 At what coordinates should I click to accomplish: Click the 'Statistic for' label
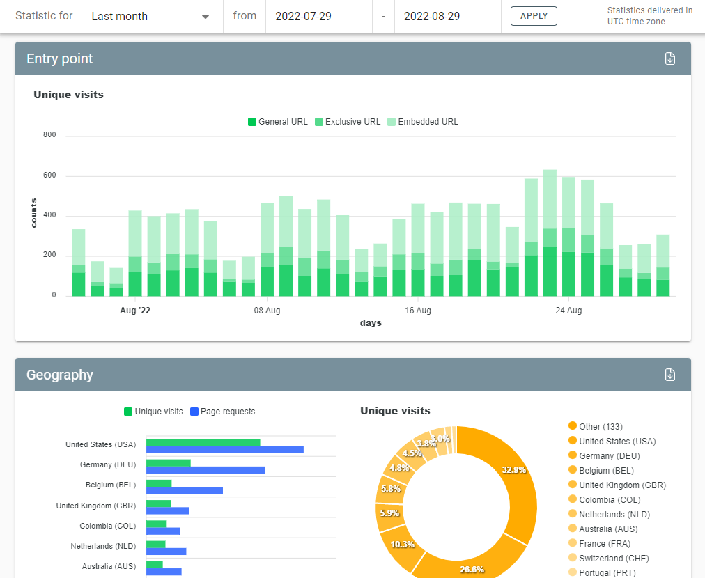(44, 16)
